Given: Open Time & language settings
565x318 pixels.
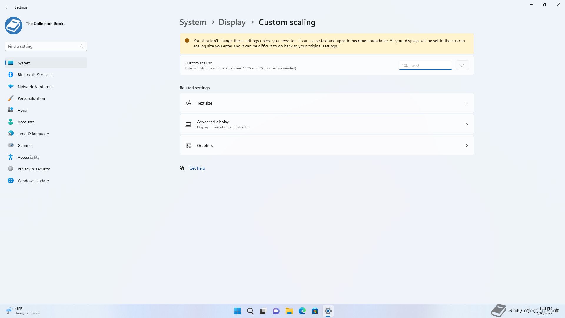Looking at the screenshot, I should click(x=33, y=134).
